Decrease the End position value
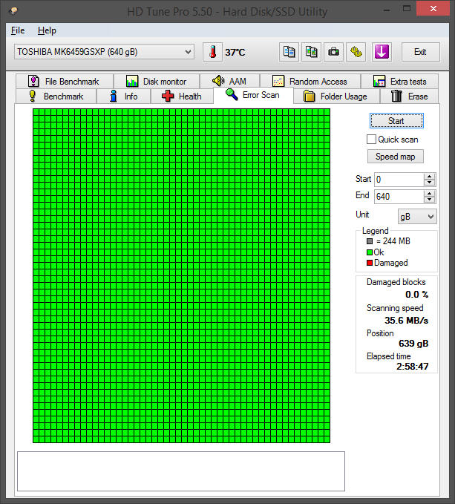The width and height of the screenshot is (455, 504). (429, 199)
